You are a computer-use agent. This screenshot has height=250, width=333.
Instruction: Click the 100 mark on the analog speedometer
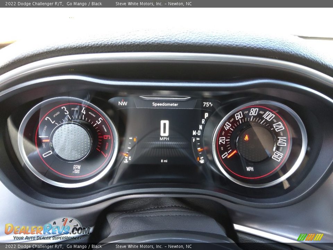(x=268, y=116)
